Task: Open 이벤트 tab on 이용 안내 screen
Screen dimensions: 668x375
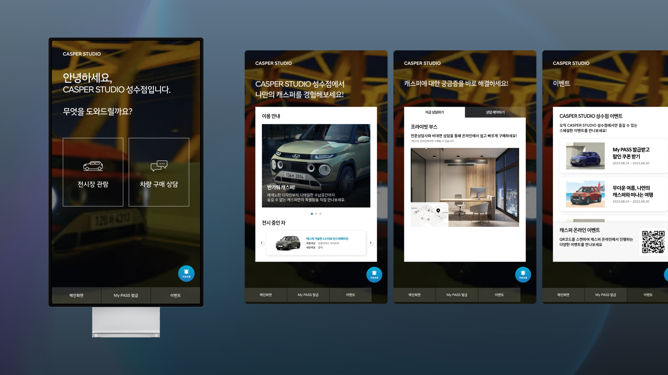Action: [350, 295]
